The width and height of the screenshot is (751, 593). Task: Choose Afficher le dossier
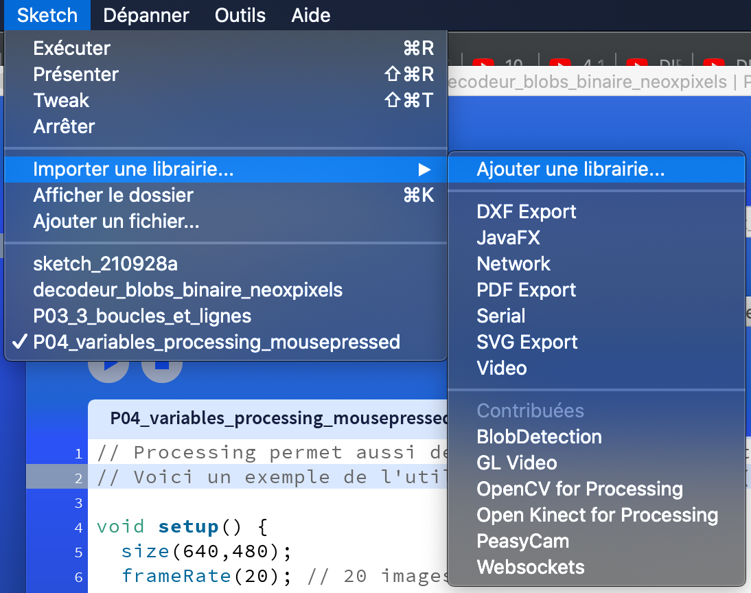113,196
